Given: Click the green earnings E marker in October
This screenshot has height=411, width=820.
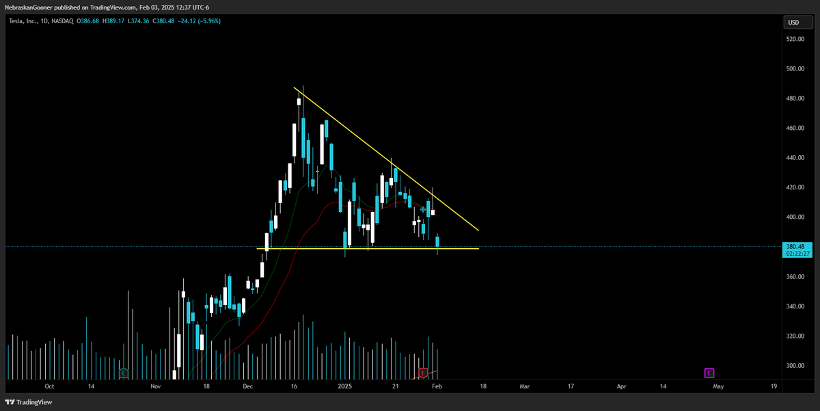Looking at the screenshot, I should (x=124, y=373).
